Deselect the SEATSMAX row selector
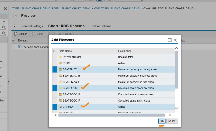The image size is (216, 131). [x=55, y=69]
